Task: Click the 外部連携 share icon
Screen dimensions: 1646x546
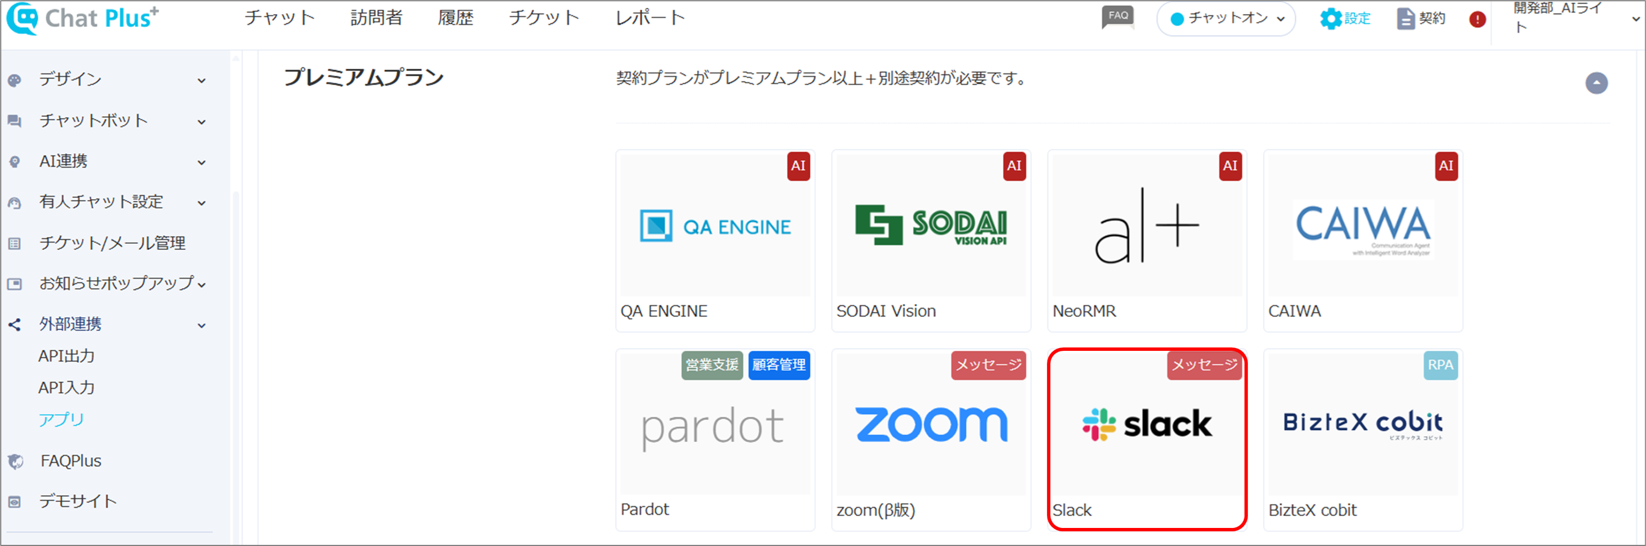Action: [15, 324]
